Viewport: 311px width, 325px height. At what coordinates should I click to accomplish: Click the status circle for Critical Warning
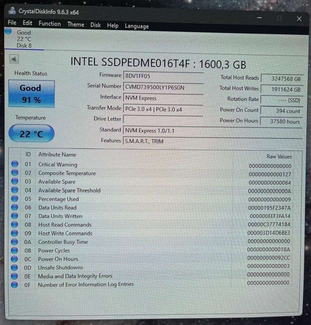(x=15, y=164)
